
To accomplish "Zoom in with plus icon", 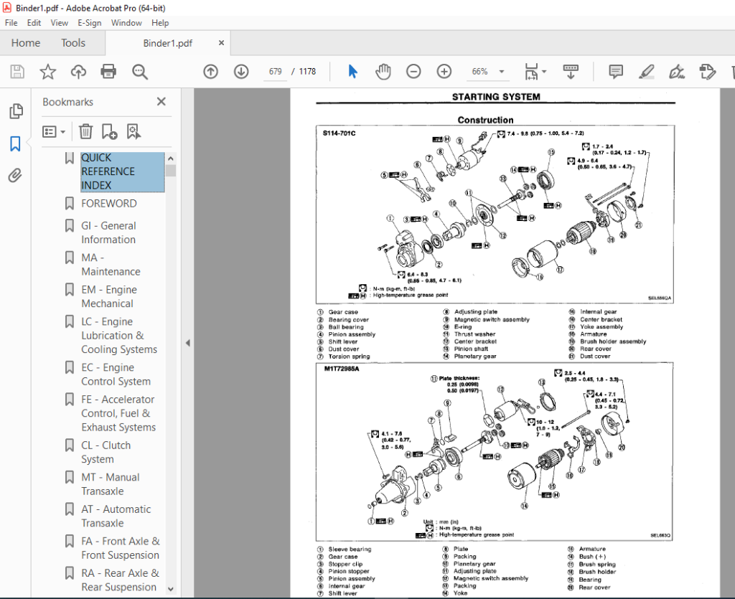I will 444,72.
